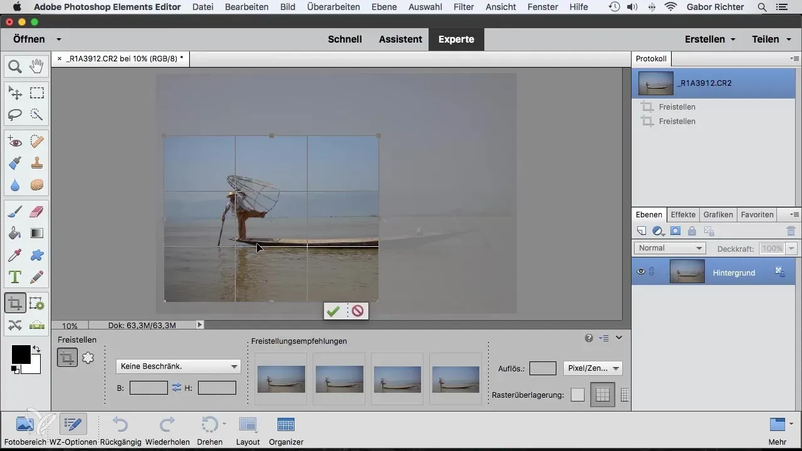Image resolution: width=802 pixels, height=451 pixels.
Task: Select the Smart Brush tool
Action: click(x=15, y=163)
